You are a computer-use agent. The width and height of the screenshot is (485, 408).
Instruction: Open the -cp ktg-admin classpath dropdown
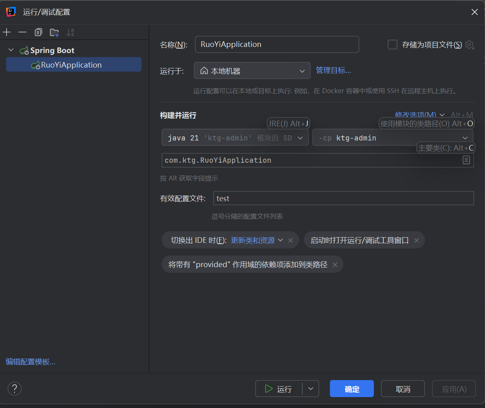tap(393, 138)
